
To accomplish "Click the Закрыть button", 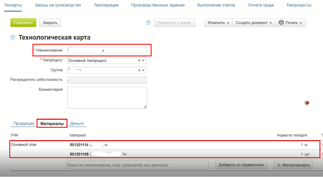I will [x=50, y=23].
